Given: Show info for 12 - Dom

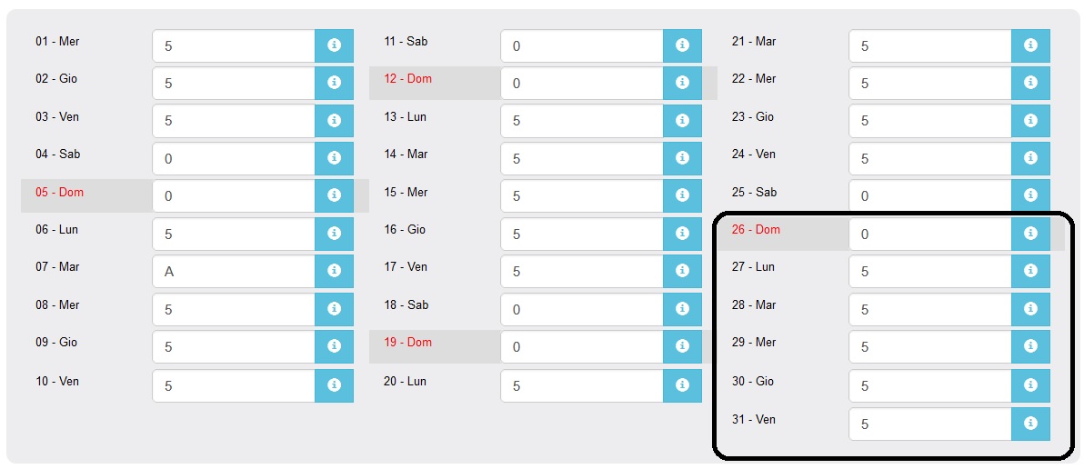Looking at the screenshot, I should click(x=682, y=83).
